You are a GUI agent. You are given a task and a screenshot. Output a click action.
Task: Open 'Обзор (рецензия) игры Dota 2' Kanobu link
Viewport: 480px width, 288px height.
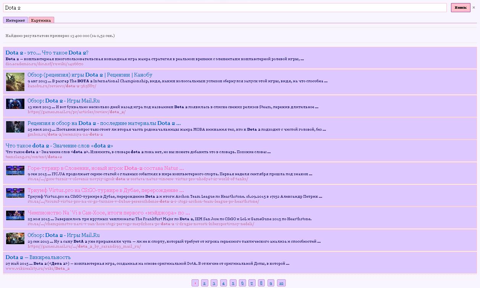pos(90,75)
